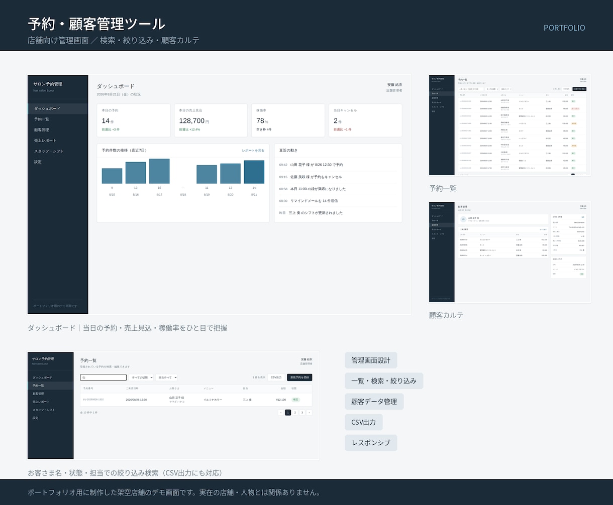Viewport: 613px width, 505px height.
Task: Click 2026/08/26 12:30 in search result row
Action: [x=136, y=400]
